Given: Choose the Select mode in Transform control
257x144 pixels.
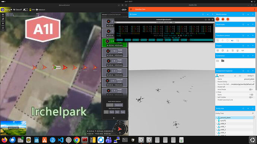Looking at the screenshot, I should click(218, 40).
